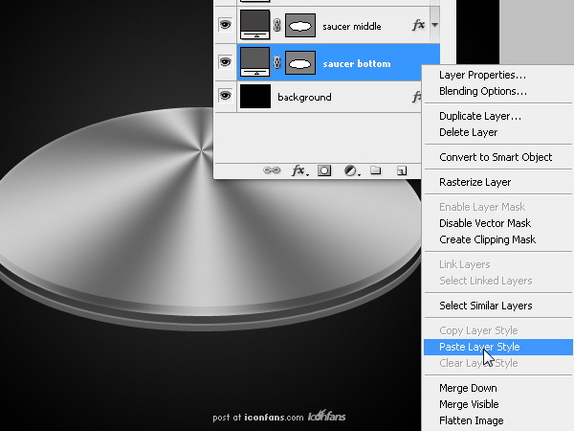Click the add layer mask icon
Screen dimensions: 574x431
point(324,170)
